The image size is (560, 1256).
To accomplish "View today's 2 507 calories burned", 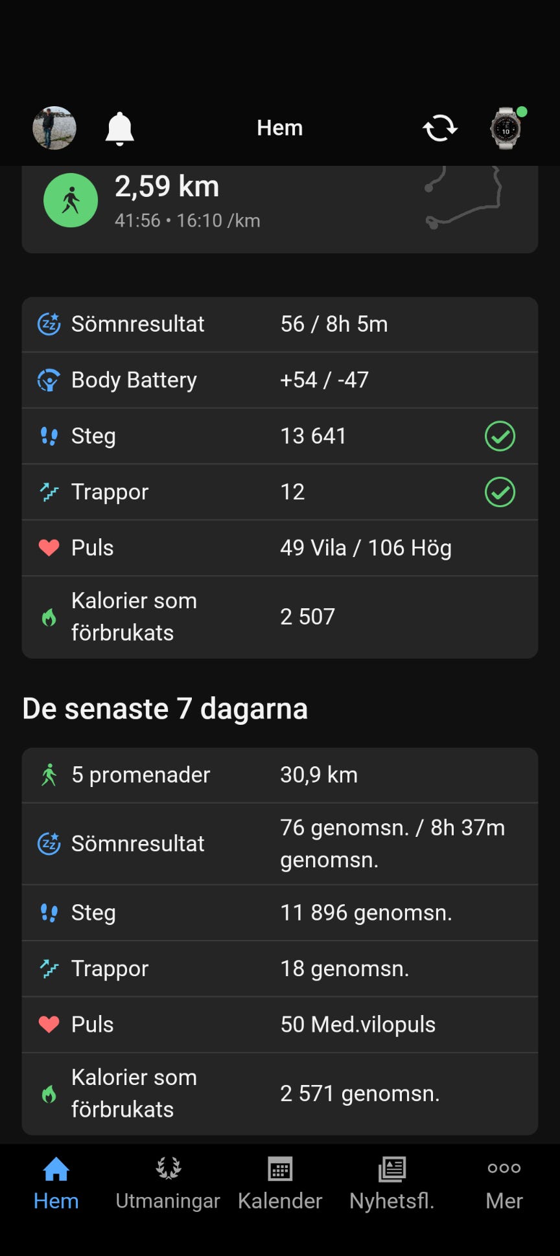I will 308,617.
